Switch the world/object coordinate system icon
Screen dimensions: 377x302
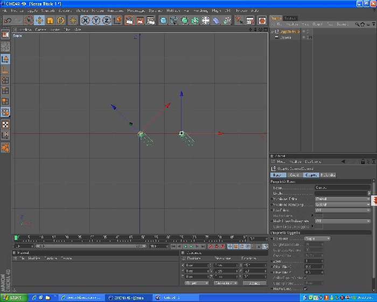[117, 20]
